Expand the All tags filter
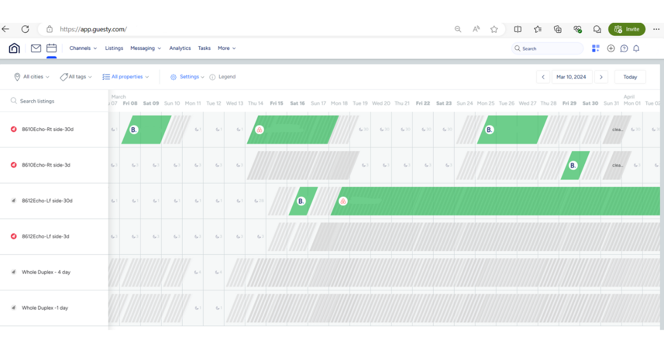 click(76, 77)
